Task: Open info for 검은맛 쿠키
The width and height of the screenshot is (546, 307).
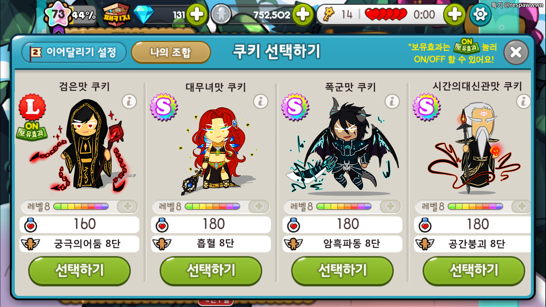Action: point(129,101)
